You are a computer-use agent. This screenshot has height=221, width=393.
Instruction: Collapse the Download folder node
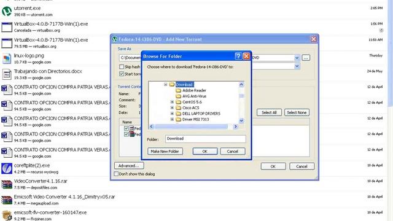(x=165, y=85)
